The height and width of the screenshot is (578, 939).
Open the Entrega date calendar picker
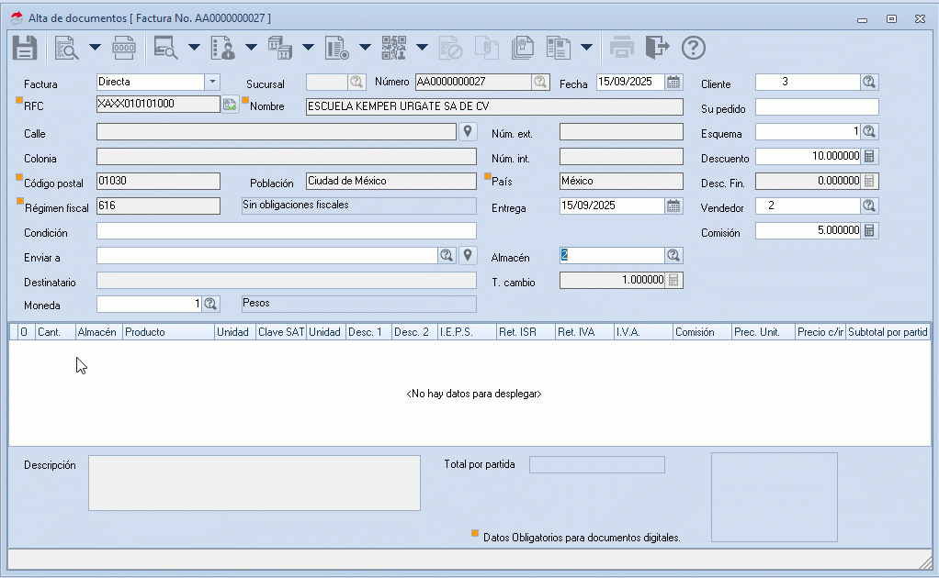(674, 206)
